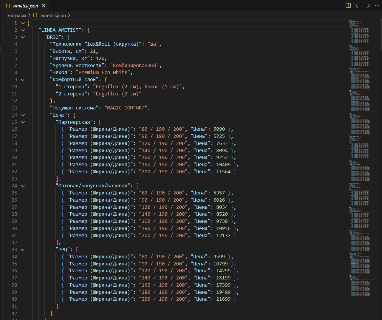Viewport: 382px width, 320px height.
Task: Click the Go Back navigation arrow
Action: 358,5
